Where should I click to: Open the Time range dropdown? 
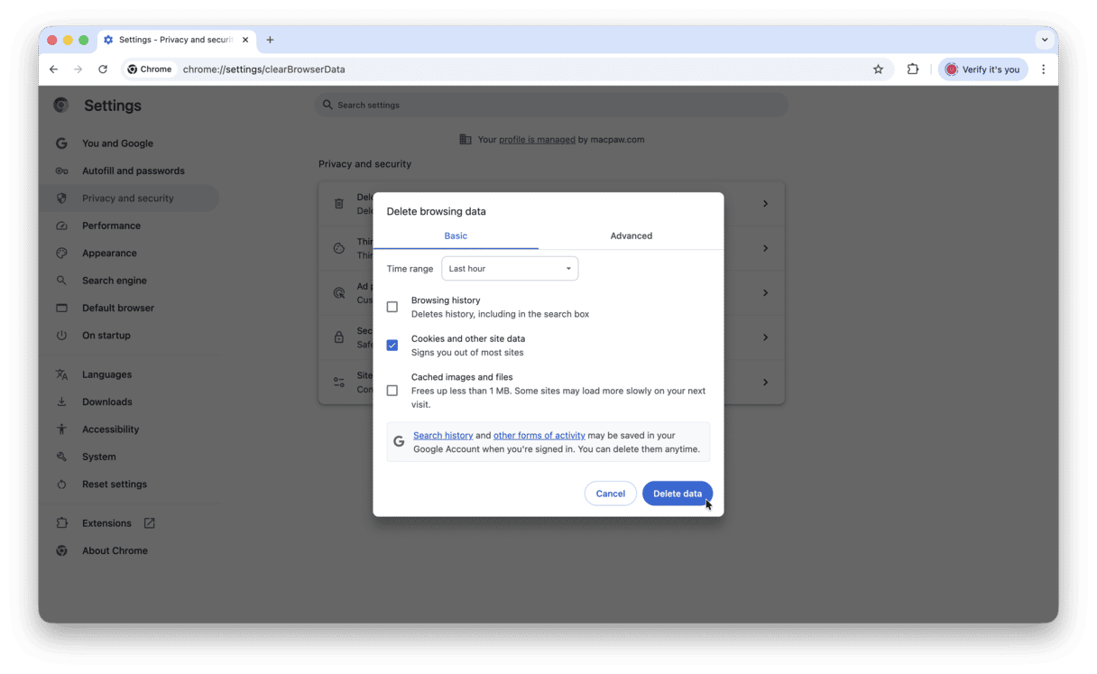pyautogui.click(x=510, y=268)
